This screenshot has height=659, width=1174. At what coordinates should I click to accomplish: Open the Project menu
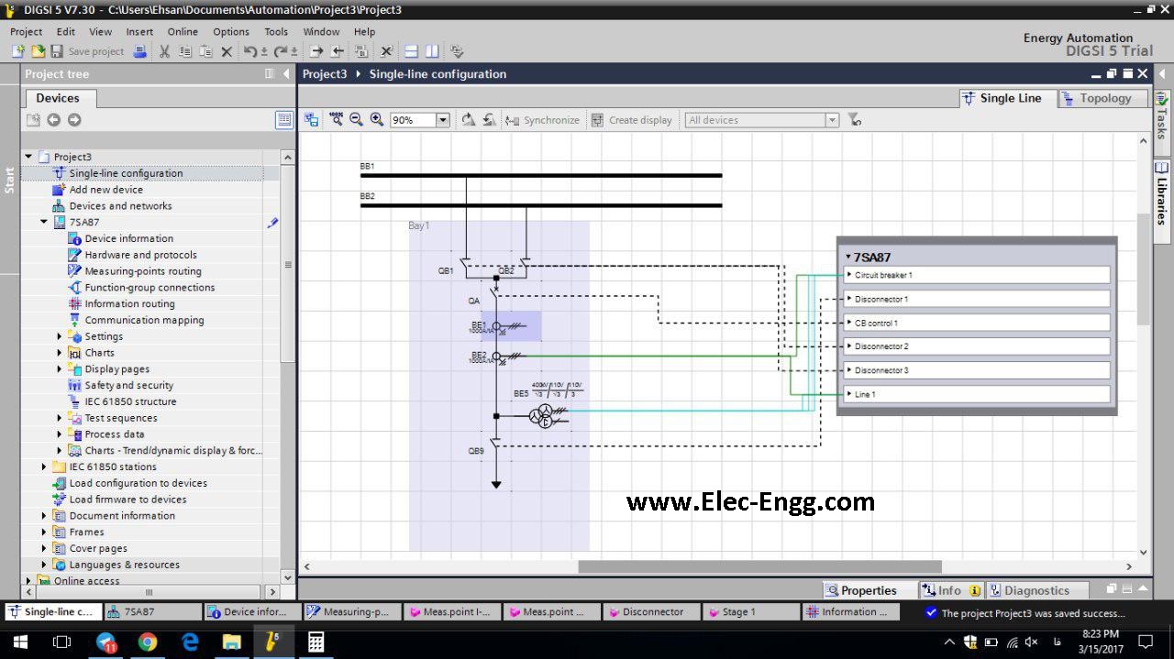coord(26,31)
